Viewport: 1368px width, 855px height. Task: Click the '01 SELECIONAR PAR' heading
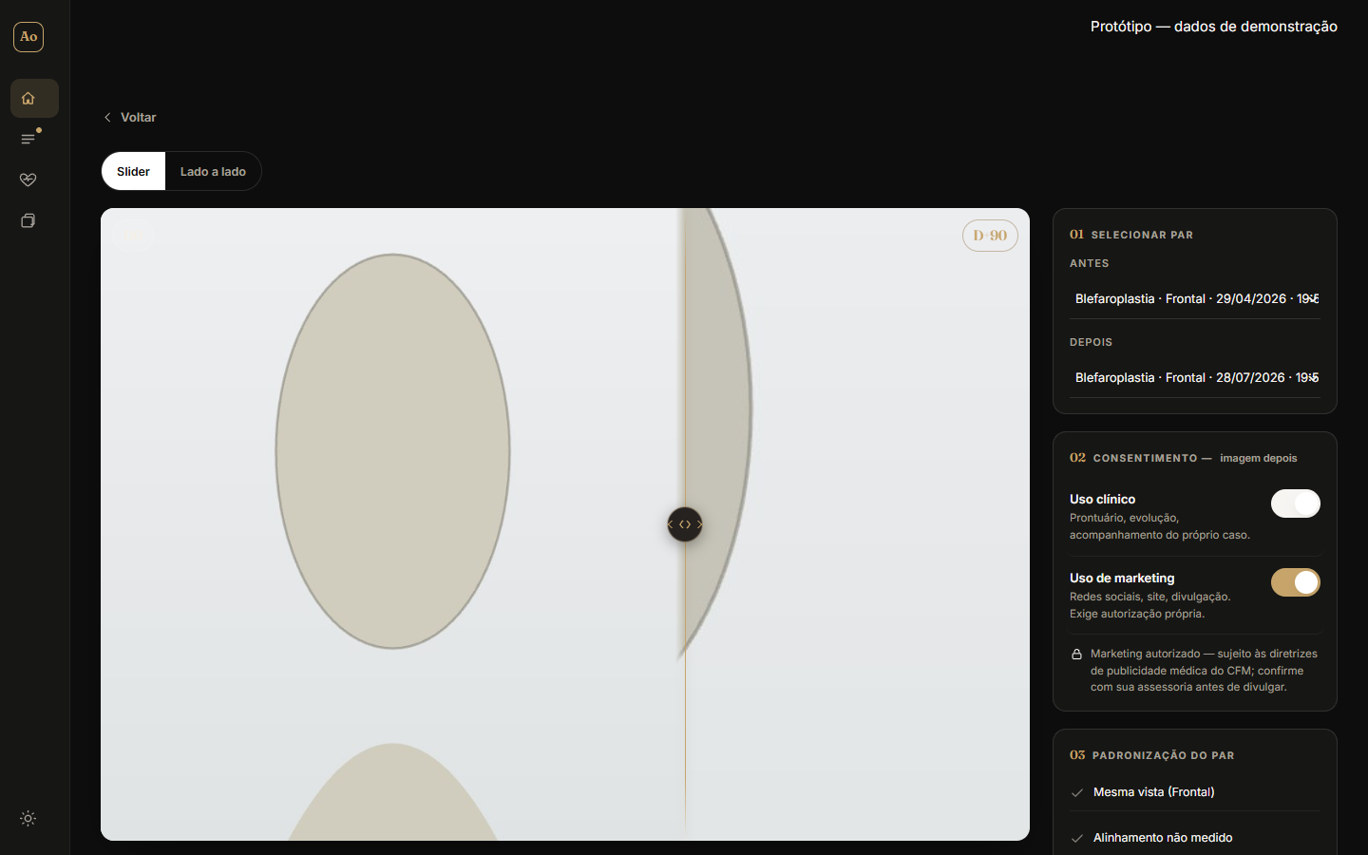tap(1131, 235)
